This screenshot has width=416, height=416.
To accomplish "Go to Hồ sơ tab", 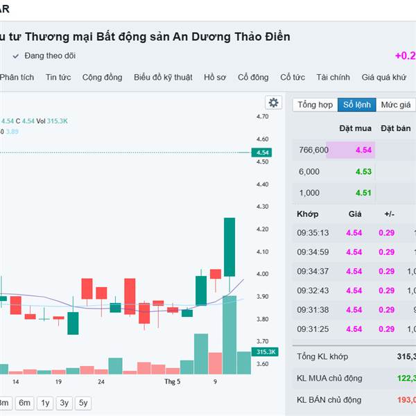I will (x=215, y=77).
